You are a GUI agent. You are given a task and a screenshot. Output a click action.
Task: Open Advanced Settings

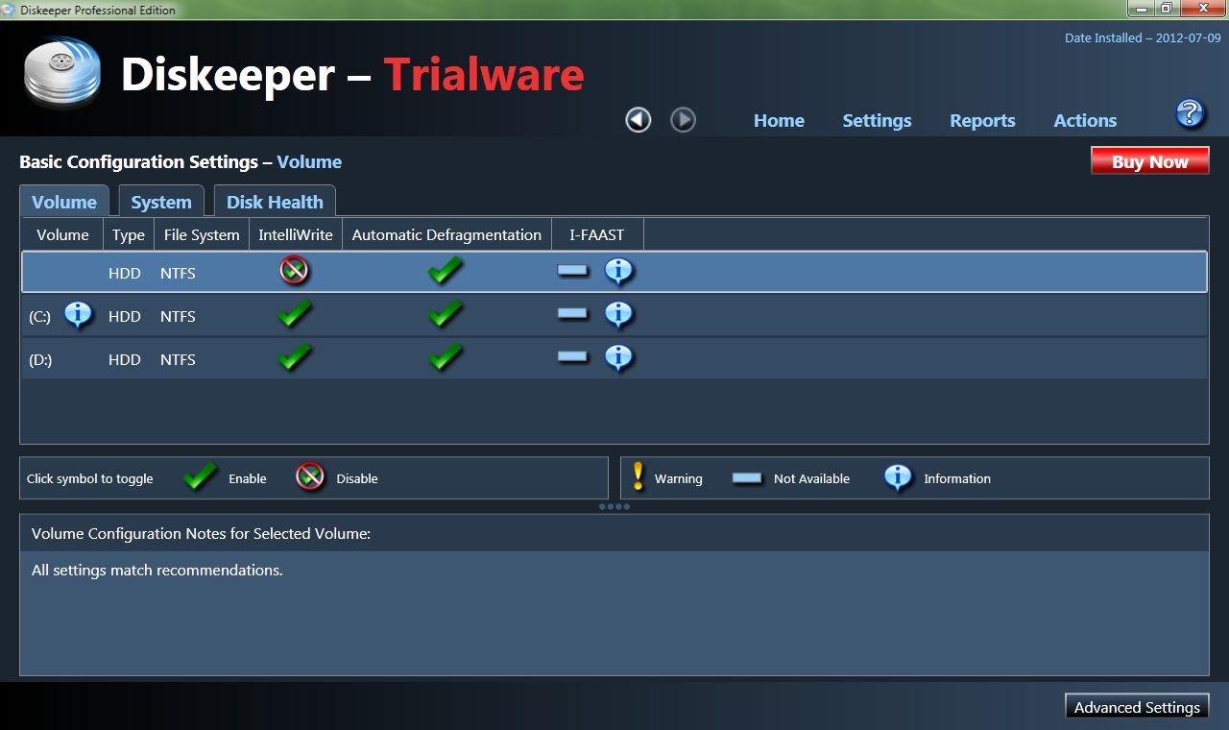[x=1137, y=707]
